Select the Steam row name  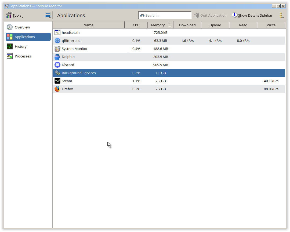click(67, 81)
